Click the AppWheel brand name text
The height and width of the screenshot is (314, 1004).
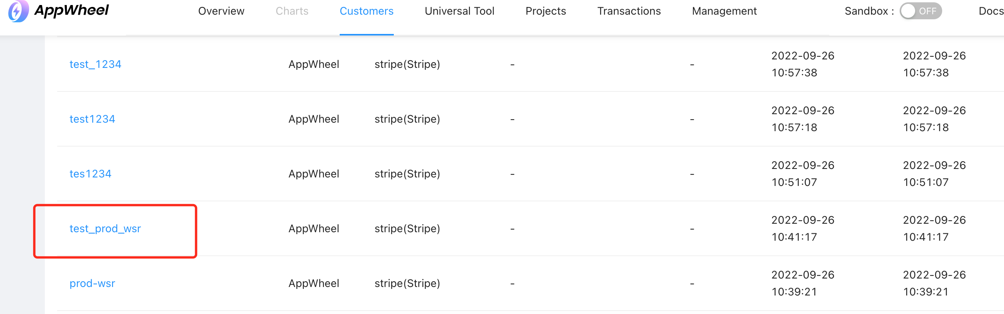click(72, 10)
